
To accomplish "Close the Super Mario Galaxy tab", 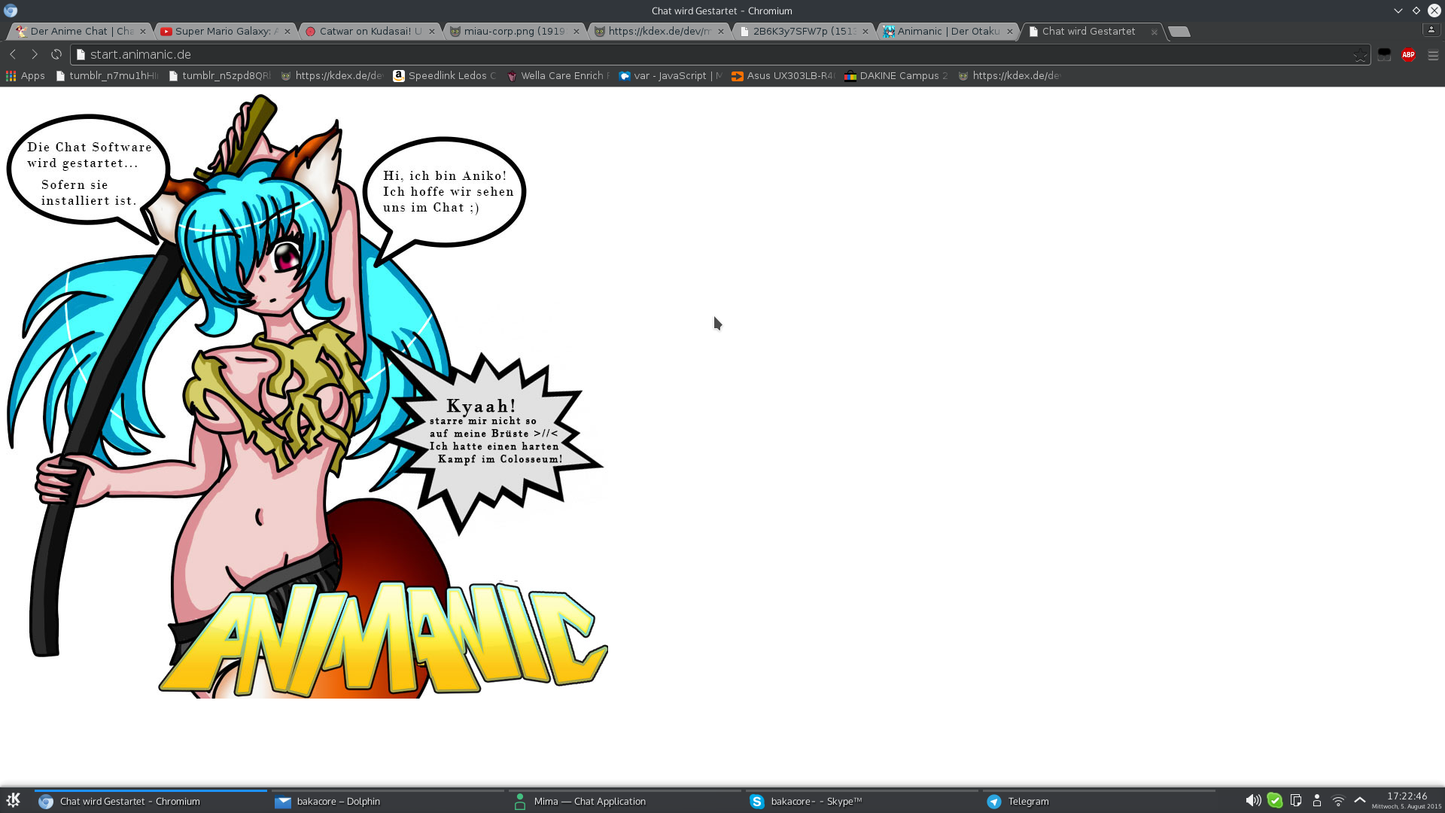I will 287,32.
